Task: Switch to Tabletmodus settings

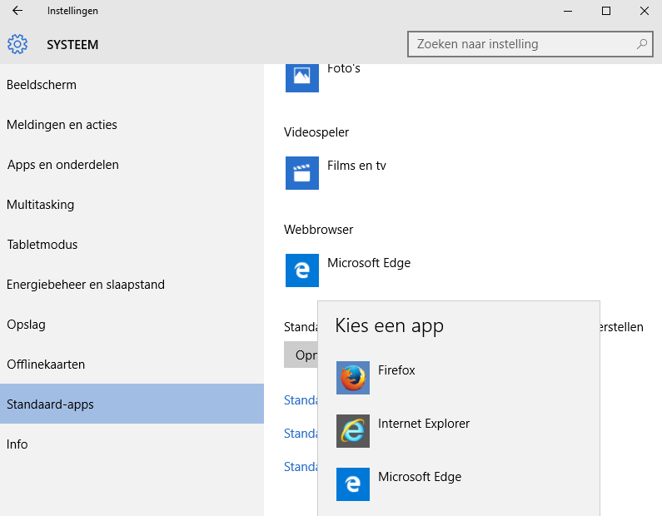Action: point(42,245)
